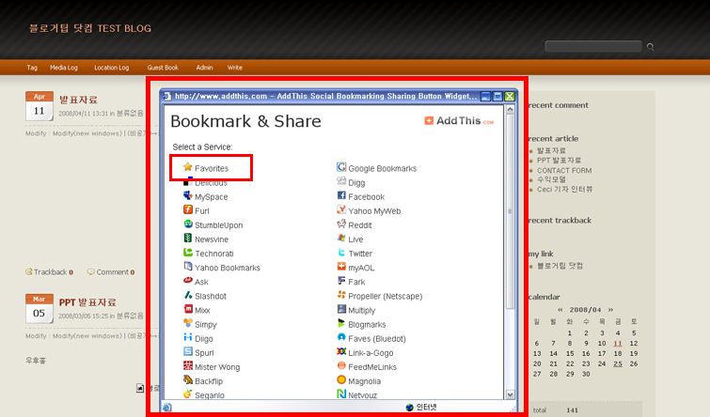This screenshot has height=417, width=710.
Task: Click the Yahoo MyWeb icon
Action: (x=341, y=209)
